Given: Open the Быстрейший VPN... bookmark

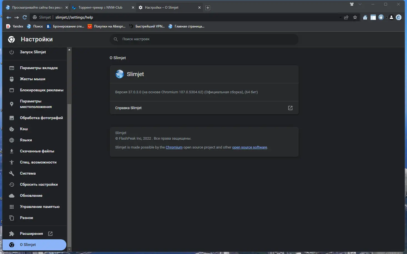Looking at the screenshot, I should pos(147,26).
